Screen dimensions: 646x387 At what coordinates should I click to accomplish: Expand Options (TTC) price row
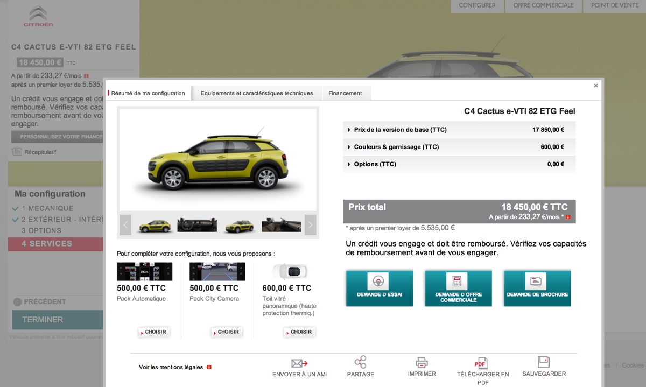[459, 164]
